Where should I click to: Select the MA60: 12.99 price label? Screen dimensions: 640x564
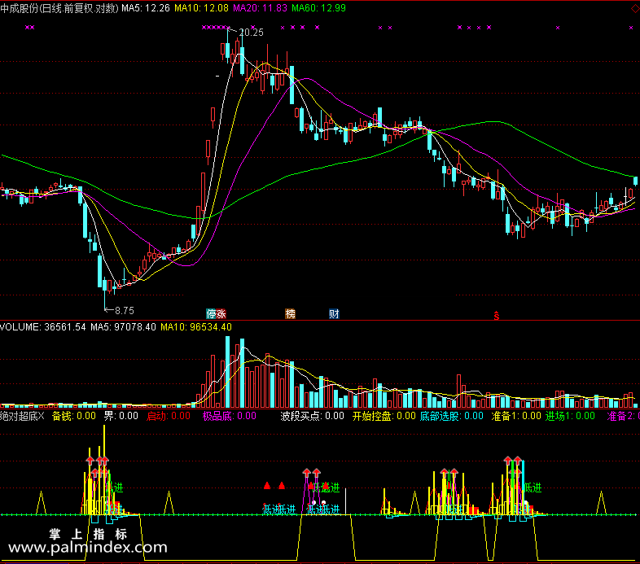click(x=318, y=8)
